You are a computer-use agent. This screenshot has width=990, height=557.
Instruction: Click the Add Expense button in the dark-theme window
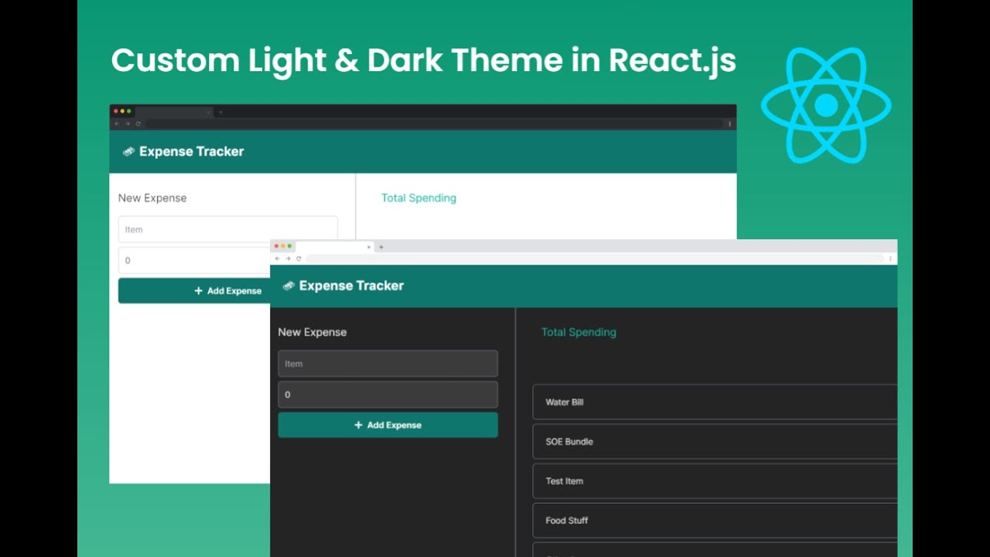click(x=387, y=425)
